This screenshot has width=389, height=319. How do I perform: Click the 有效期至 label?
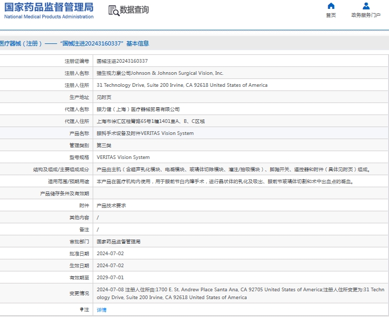pyautogui.click(x=79, y=278)
